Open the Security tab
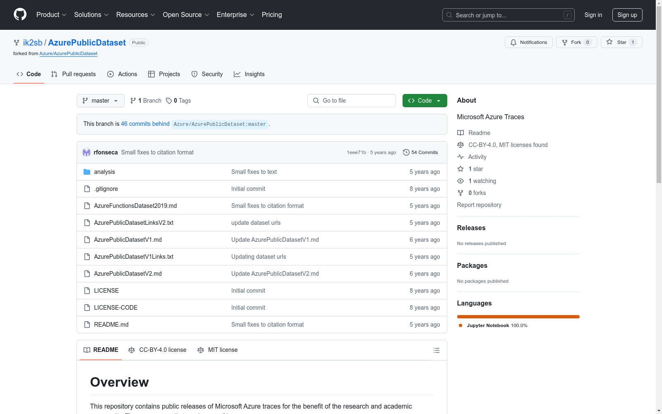This screenshot has height=414, width=662. tap(207, 74)
